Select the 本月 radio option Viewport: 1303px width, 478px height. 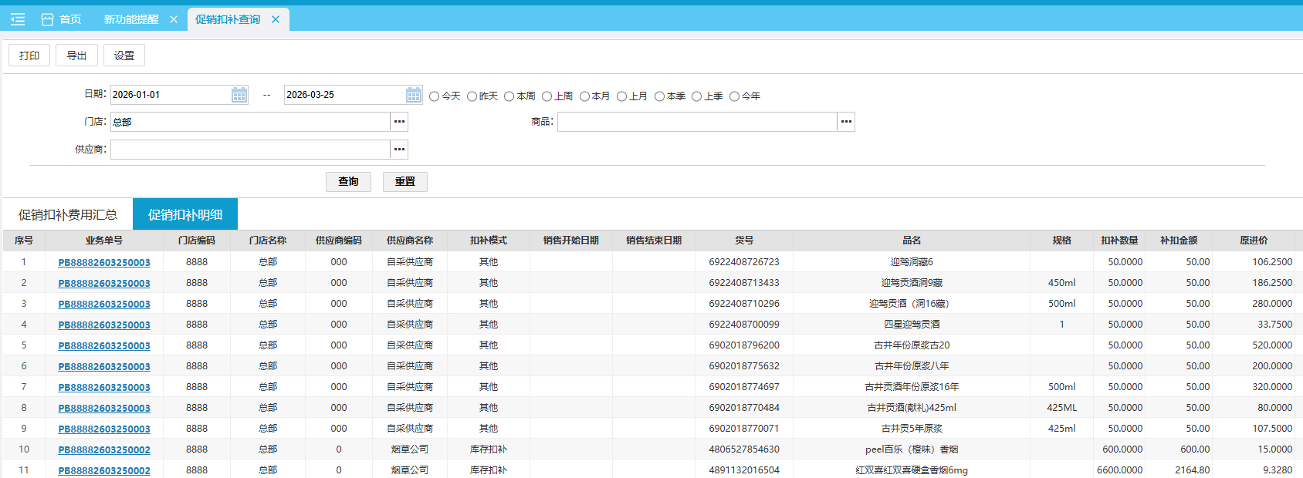point(584,96)
